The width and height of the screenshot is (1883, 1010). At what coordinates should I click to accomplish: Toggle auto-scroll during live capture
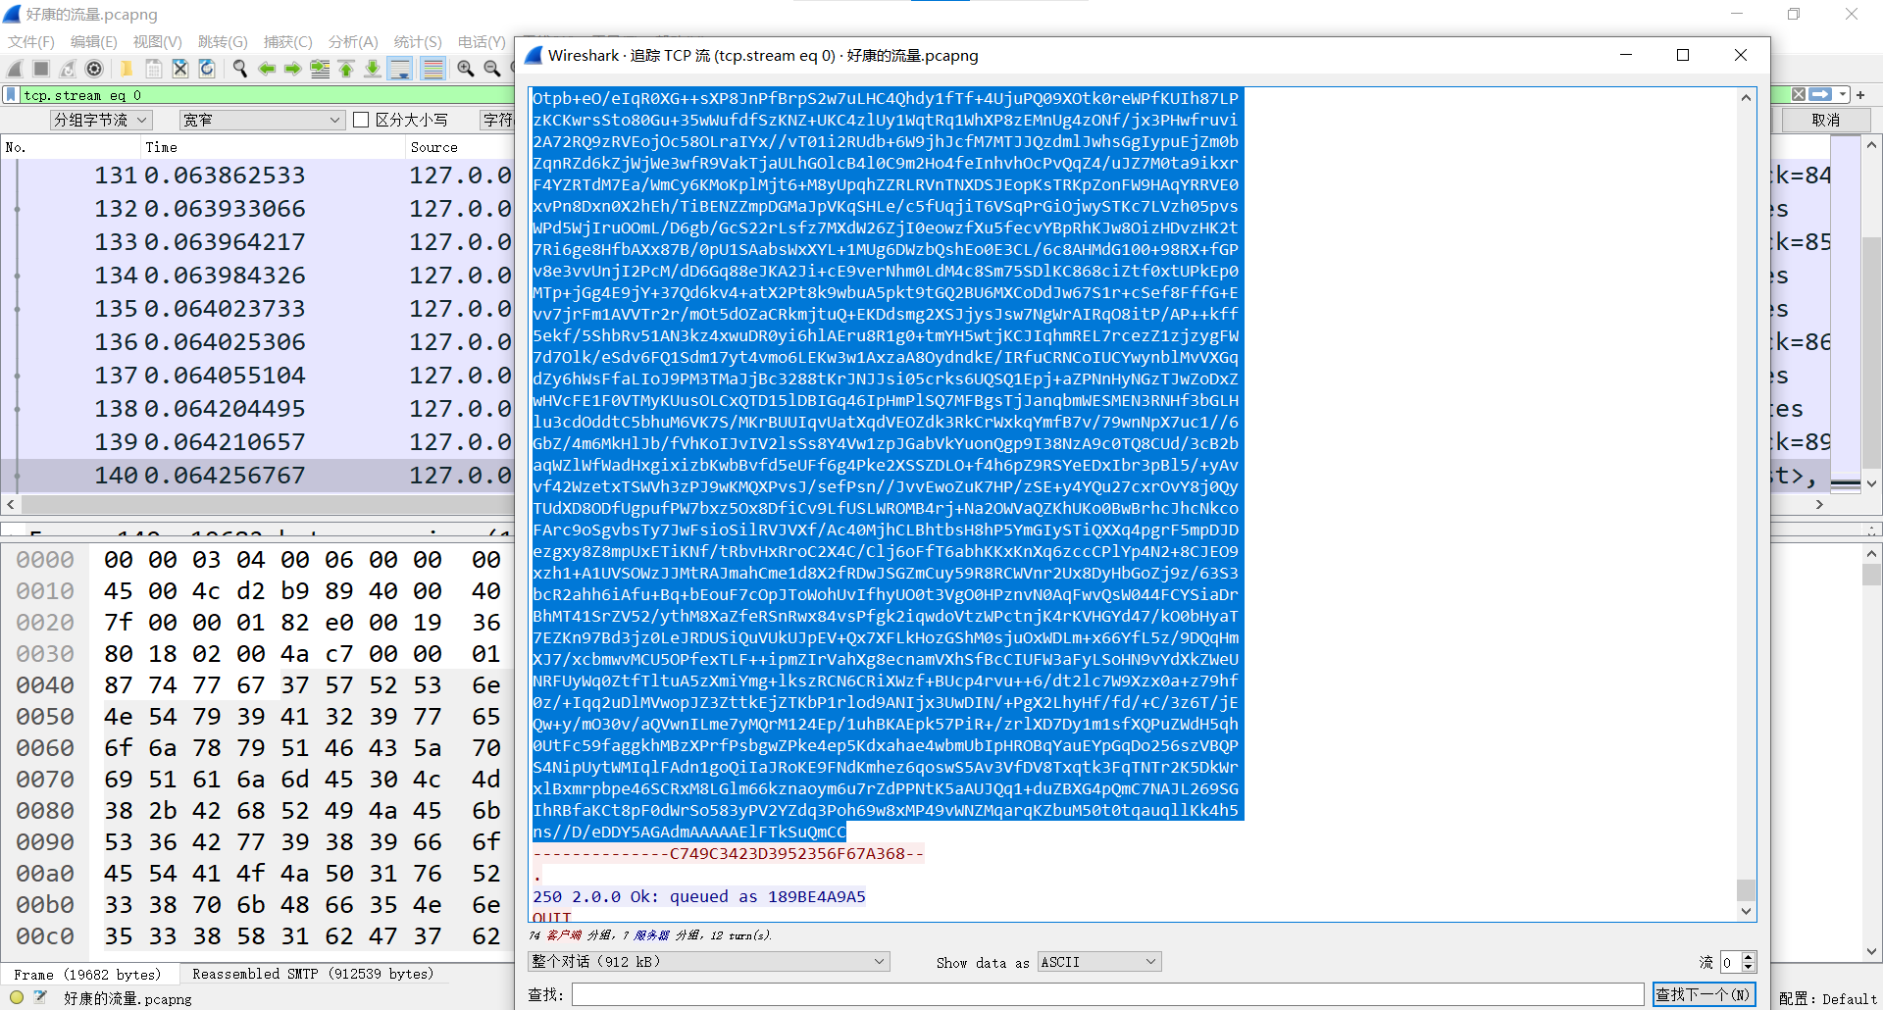click(400, 69)
